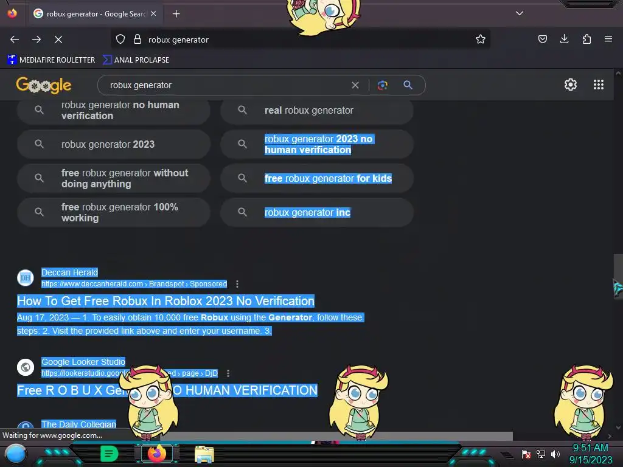Click the Deccan Herald site name
Image resolution: width=623 pixels, height=467 pixels.
click(69, 272)
